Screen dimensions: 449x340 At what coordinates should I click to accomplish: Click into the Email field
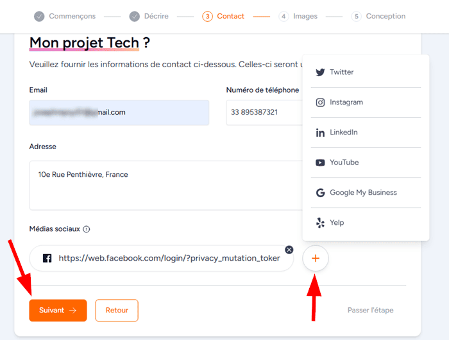tap(119, 113)
